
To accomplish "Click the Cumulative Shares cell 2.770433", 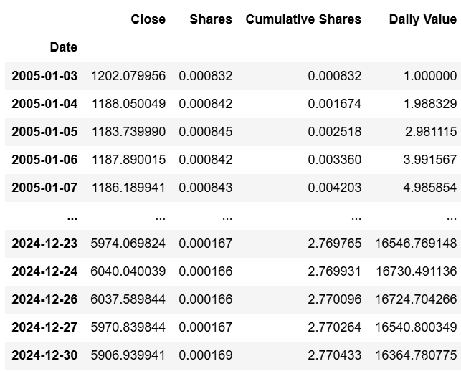I will 335,355.
